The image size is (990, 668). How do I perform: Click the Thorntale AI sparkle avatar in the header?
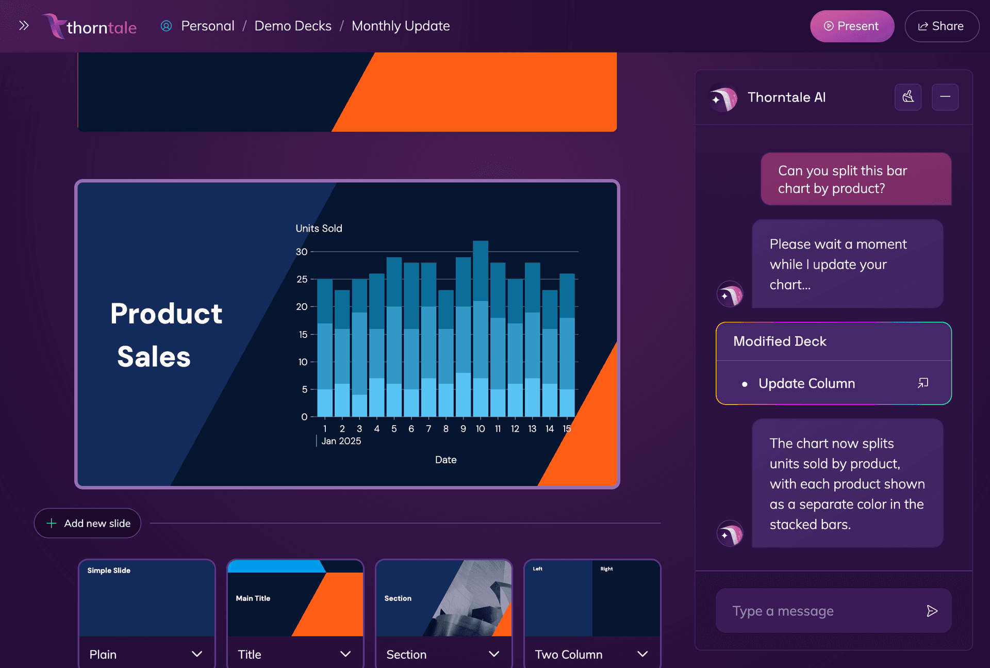coord(724,97)
